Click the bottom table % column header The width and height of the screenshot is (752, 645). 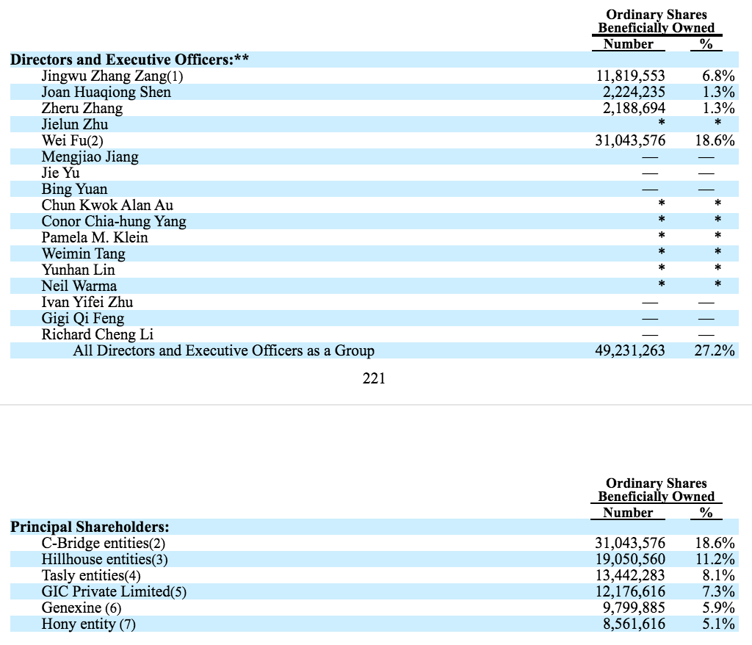pyautogui.click(x=706, y=513)
